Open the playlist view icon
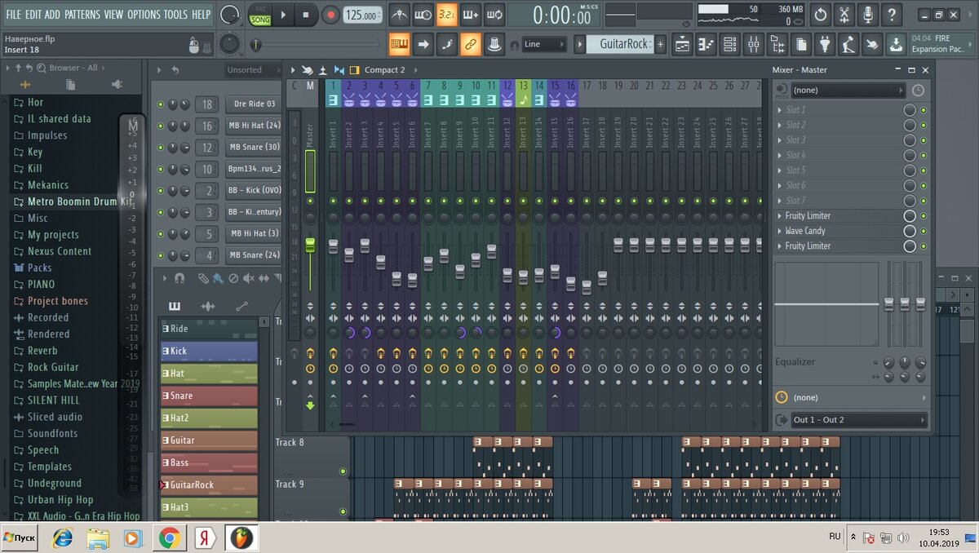The image size is (979, 553). 684,44
